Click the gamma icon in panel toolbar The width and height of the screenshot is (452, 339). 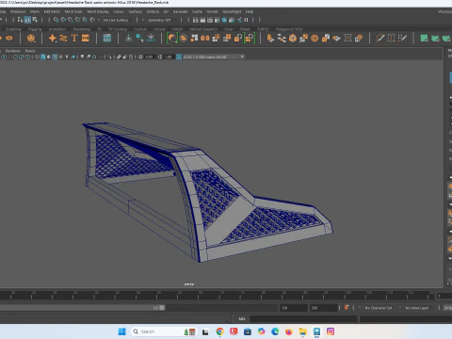point(160,56)
